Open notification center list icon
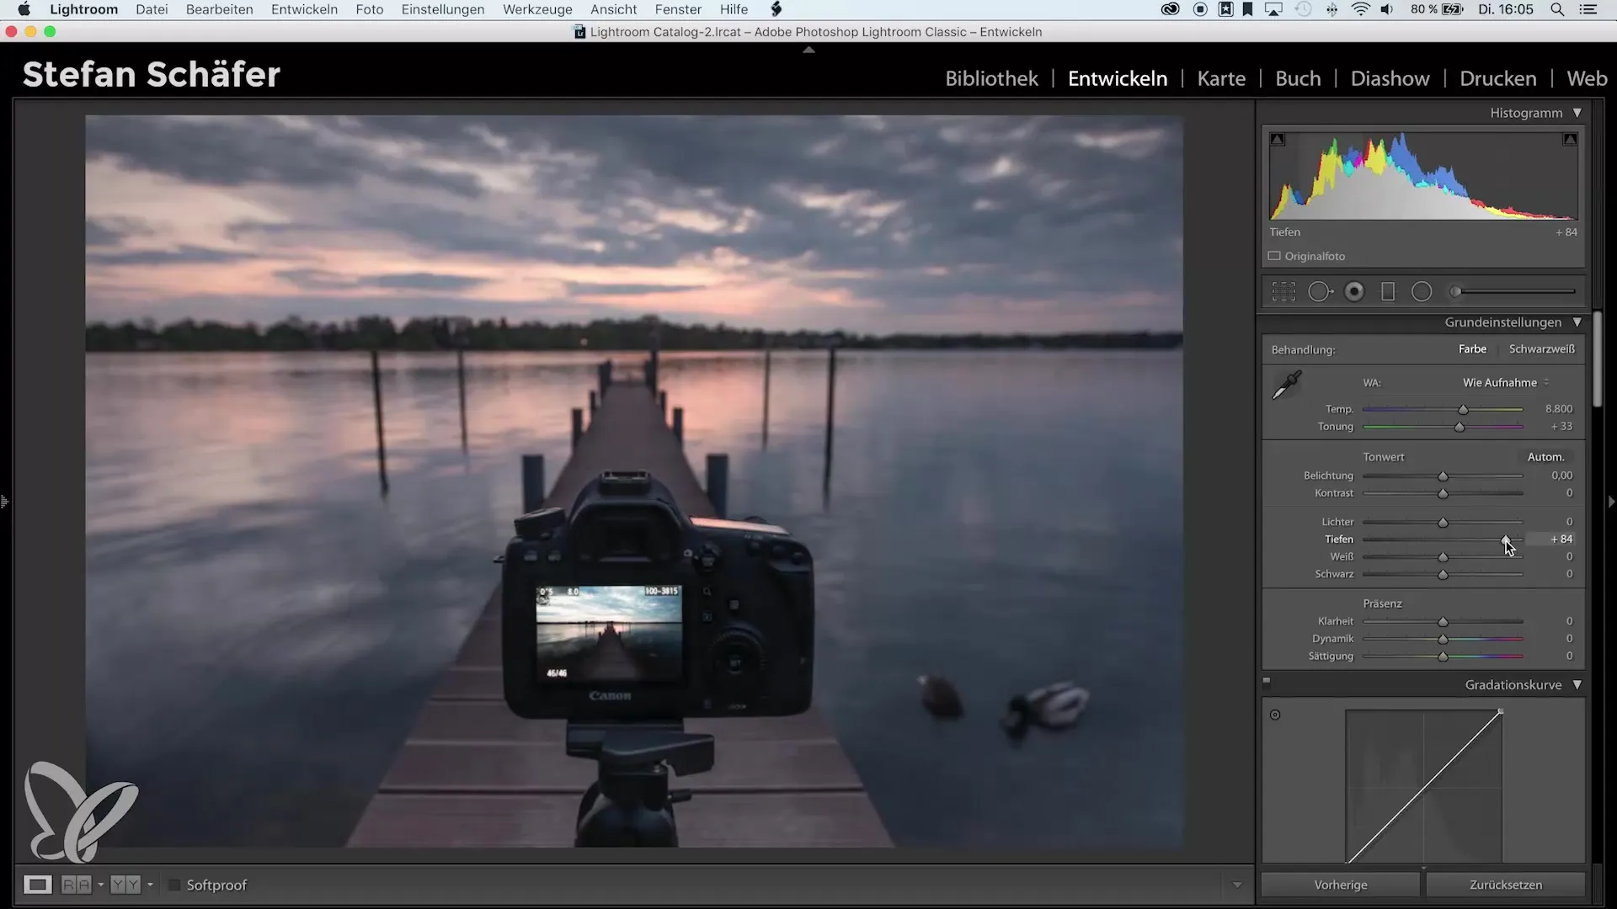Viewport: 1617px width, 909px height. click(1588, 9)
